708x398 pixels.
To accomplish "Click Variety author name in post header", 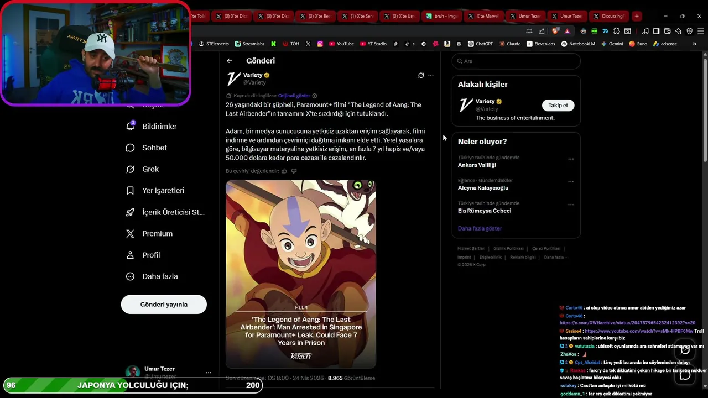I will (x=253, y=75).
